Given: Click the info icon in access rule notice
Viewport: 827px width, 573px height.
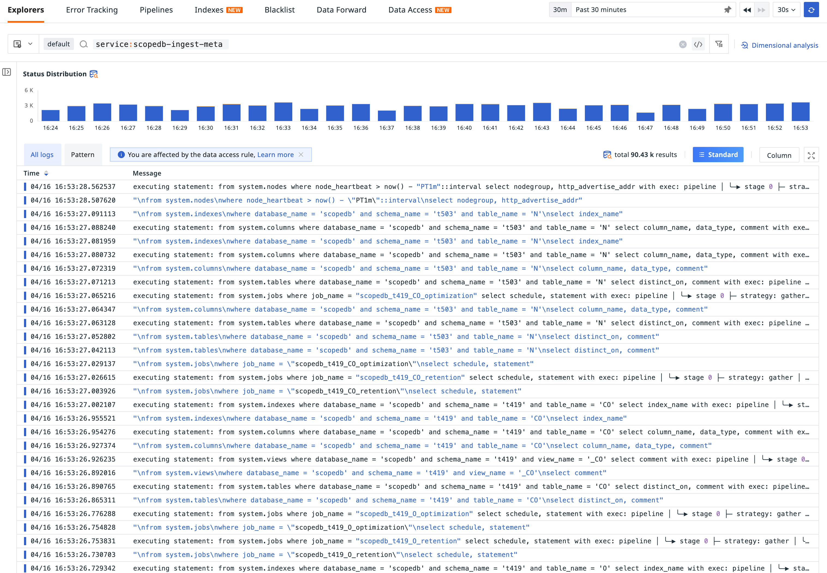Looking at the screenshot, I should [x=121, y=154].
